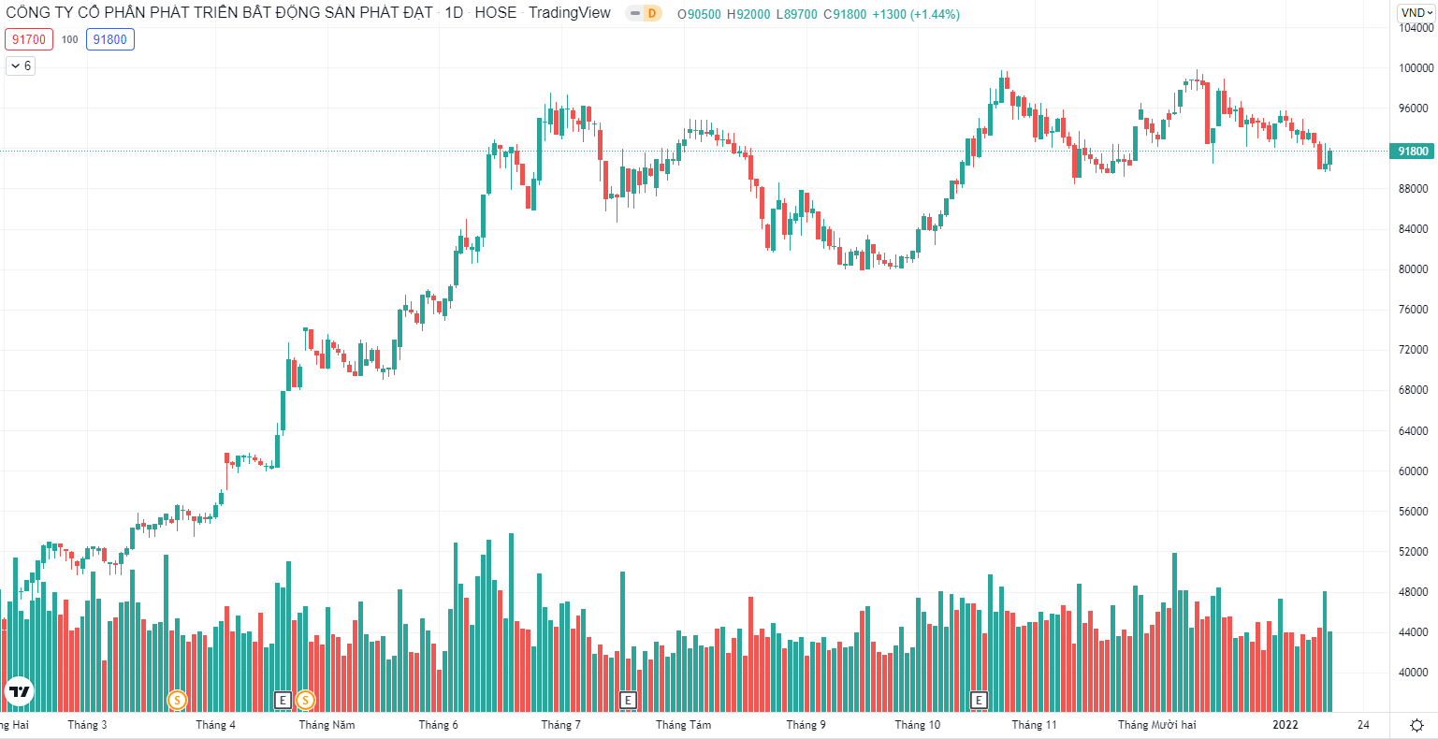Click the TradingView logo icon

tap(19, 692)
